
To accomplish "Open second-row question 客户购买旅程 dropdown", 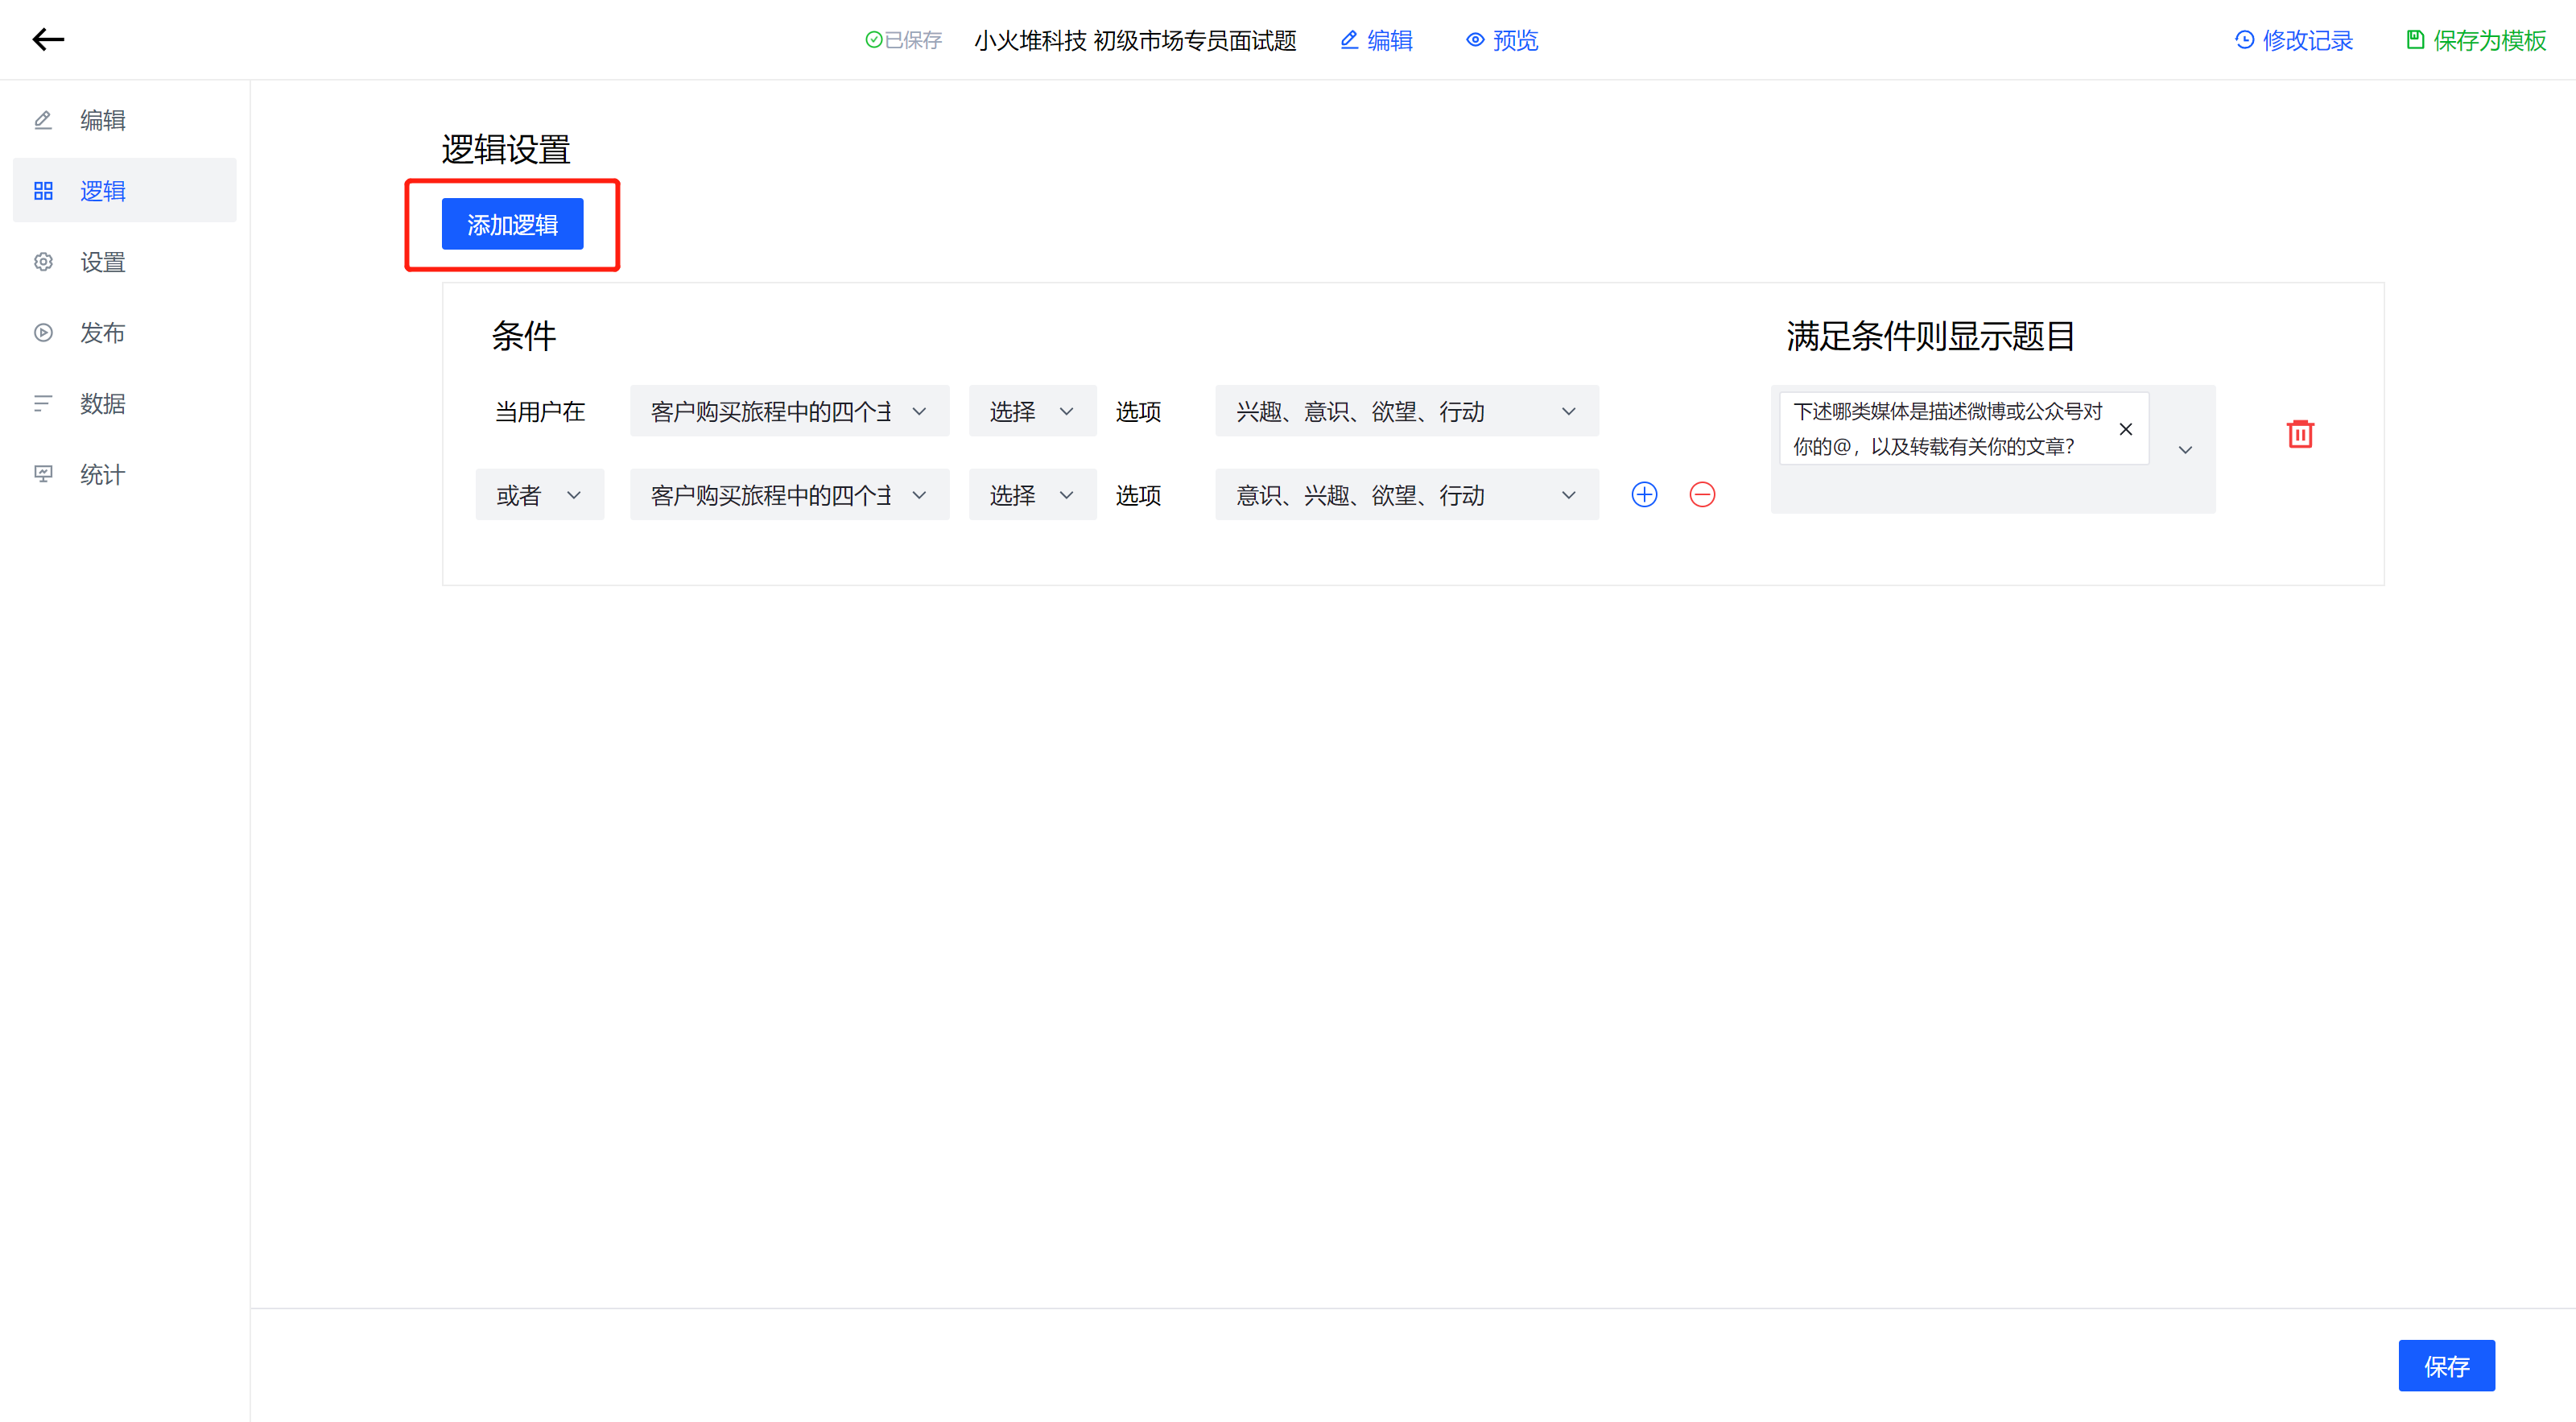I will (x=788, y=495).
